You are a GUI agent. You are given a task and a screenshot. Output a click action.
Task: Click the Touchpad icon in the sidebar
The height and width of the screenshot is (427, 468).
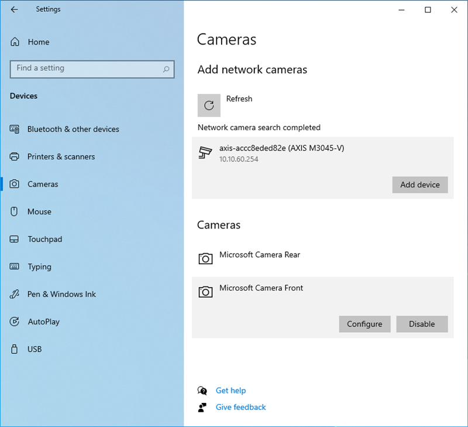click(x=13, y=239)
